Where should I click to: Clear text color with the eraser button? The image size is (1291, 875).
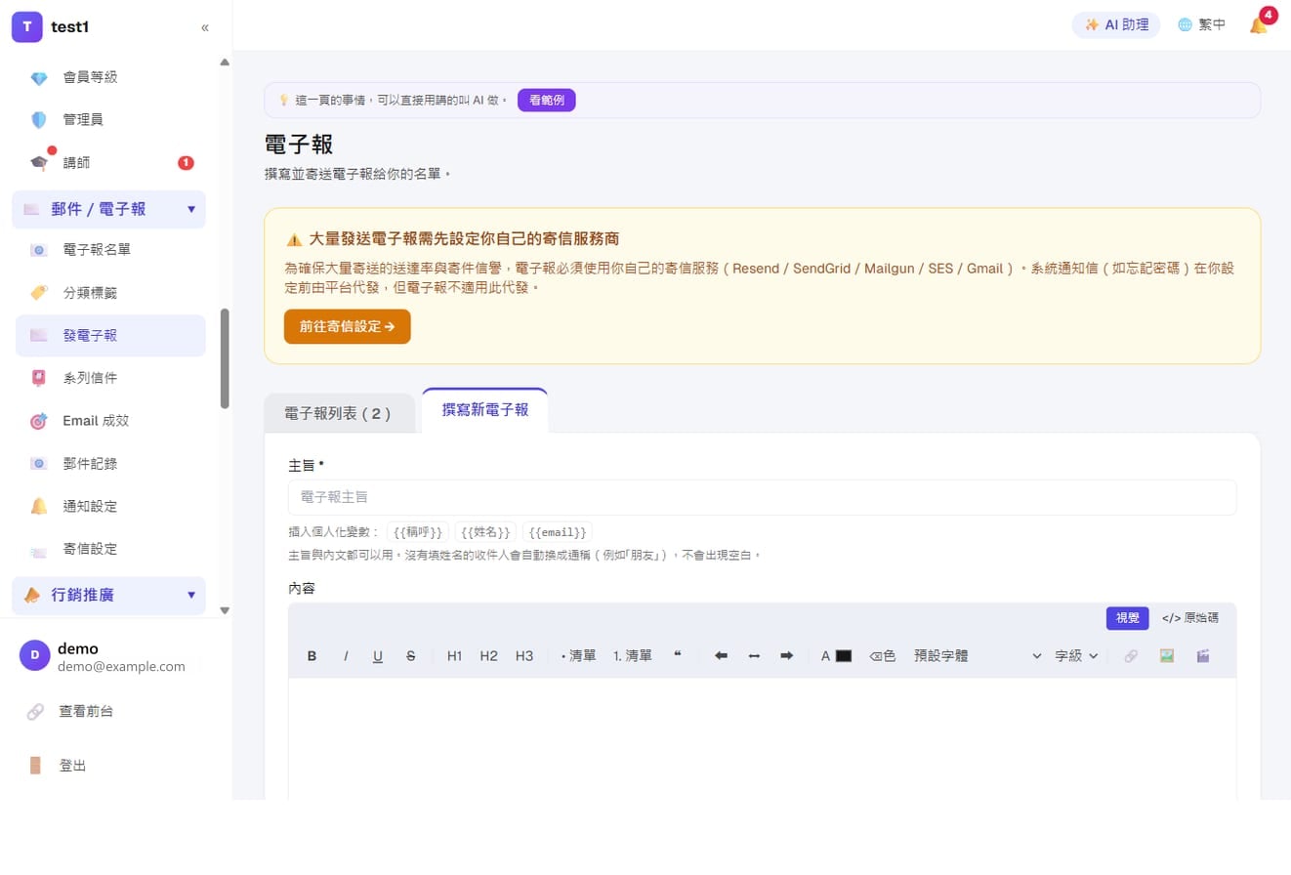pos(883,656)
